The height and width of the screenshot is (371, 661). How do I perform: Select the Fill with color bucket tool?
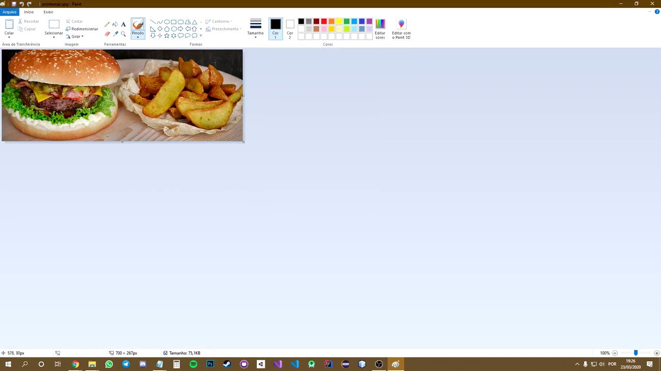(115, 24)
